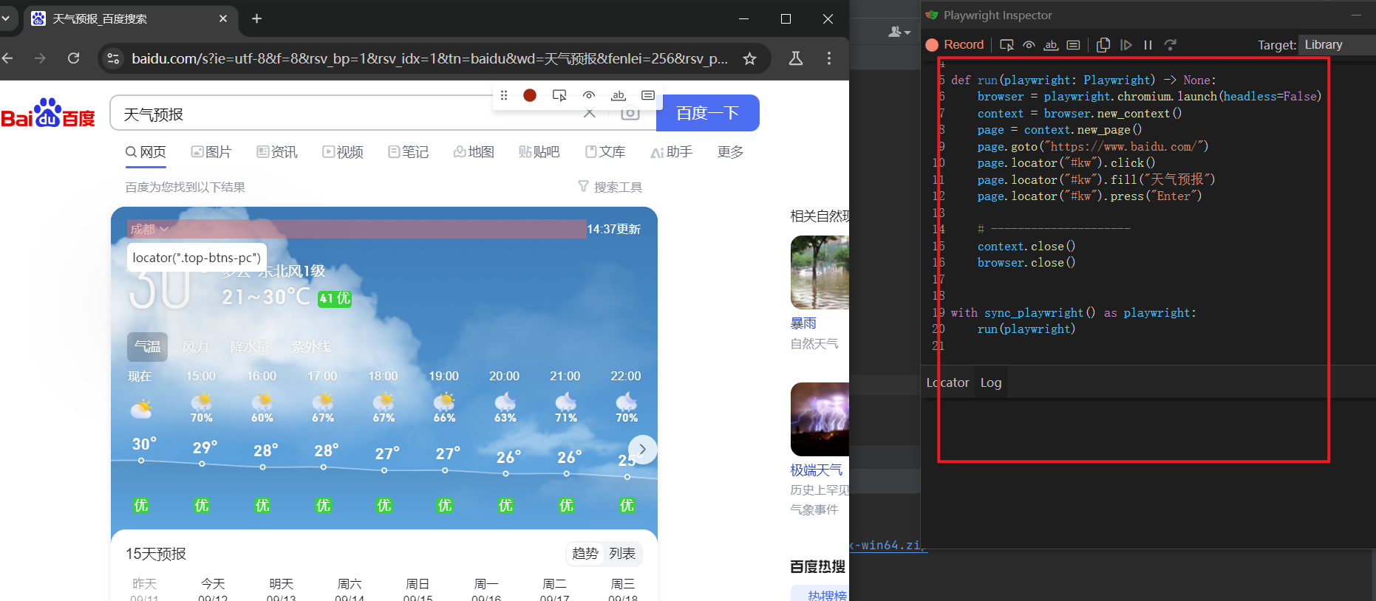Click the Baidu logo
The image size is (1376, 601).
pyautogui.click(x=48, y=113)
